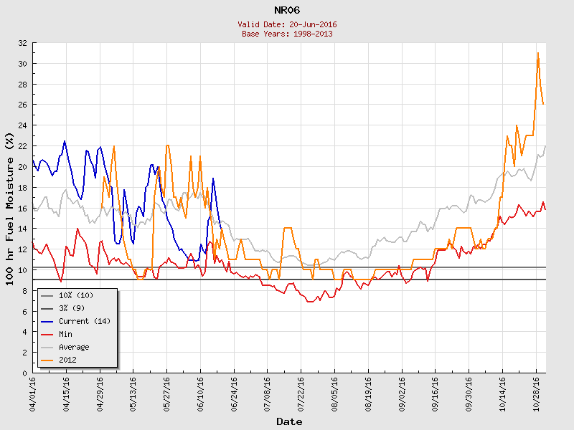Click the 04/01/16 date tick label
The width and height of the screenshot is (574, 430).
point(33,391)
